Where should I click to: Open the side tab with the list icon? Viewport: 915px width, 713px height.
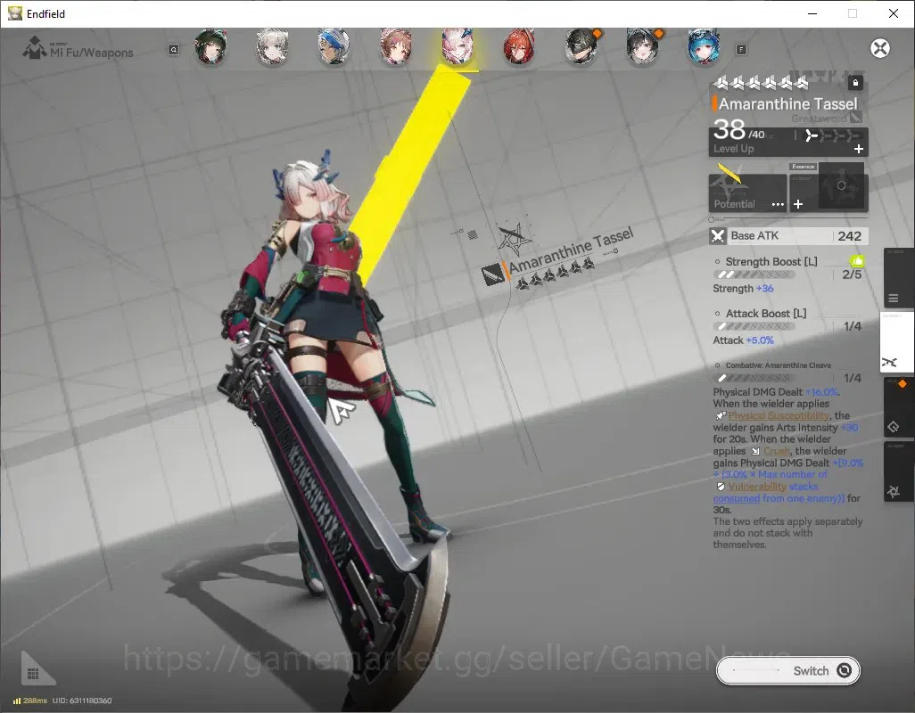(x=894, y=299)
